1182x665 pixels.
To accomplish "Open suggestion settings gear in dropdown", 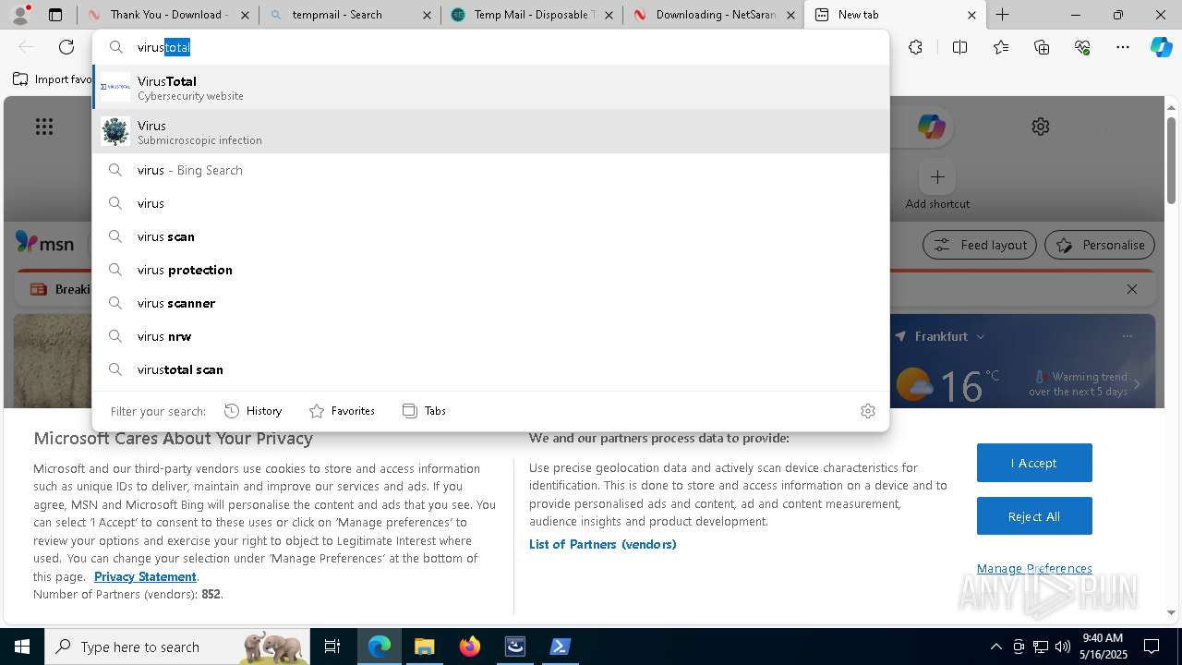I will [x=867, y=411].
